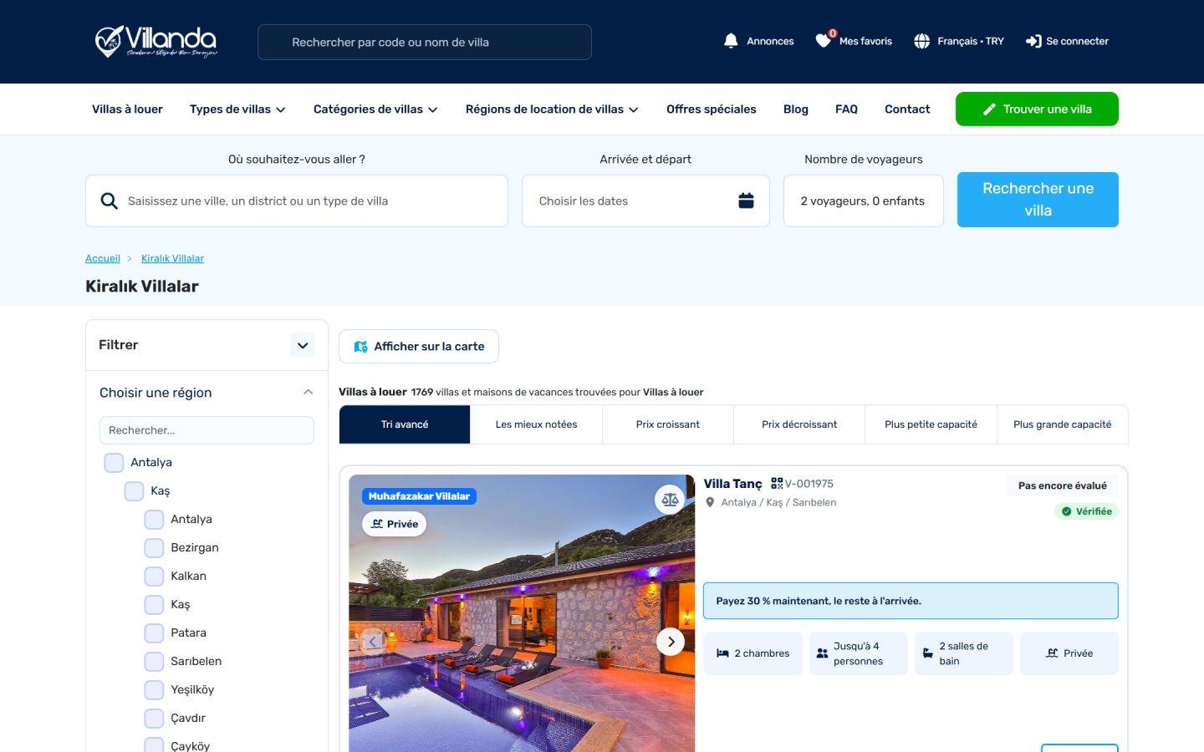Click the location pin icon near Antalya / Kaş

coord(710,502)
